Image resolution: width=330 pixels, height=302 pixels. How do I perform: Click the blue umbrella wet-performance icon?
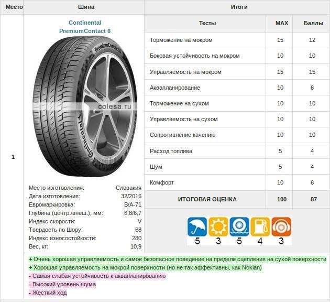[197, 227]
